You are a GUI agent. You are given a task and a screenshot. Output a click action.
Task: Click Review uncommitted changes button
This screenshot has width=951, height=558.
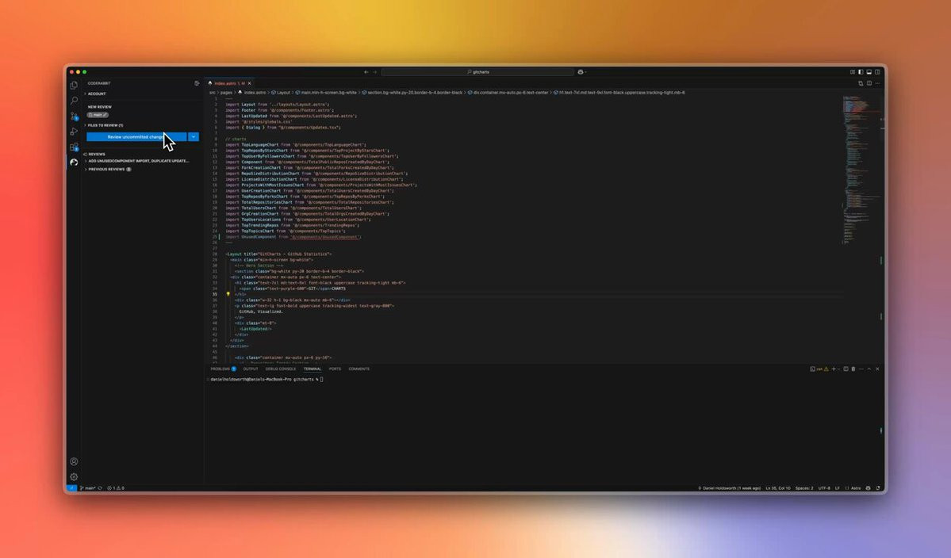click(x=136, y=137)
